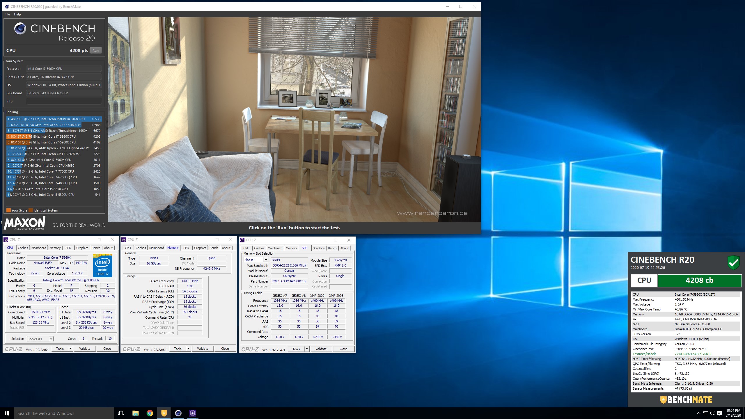Click Close button in Memory CPU-Z window
The image size is (745, 419).
(225, 349)
